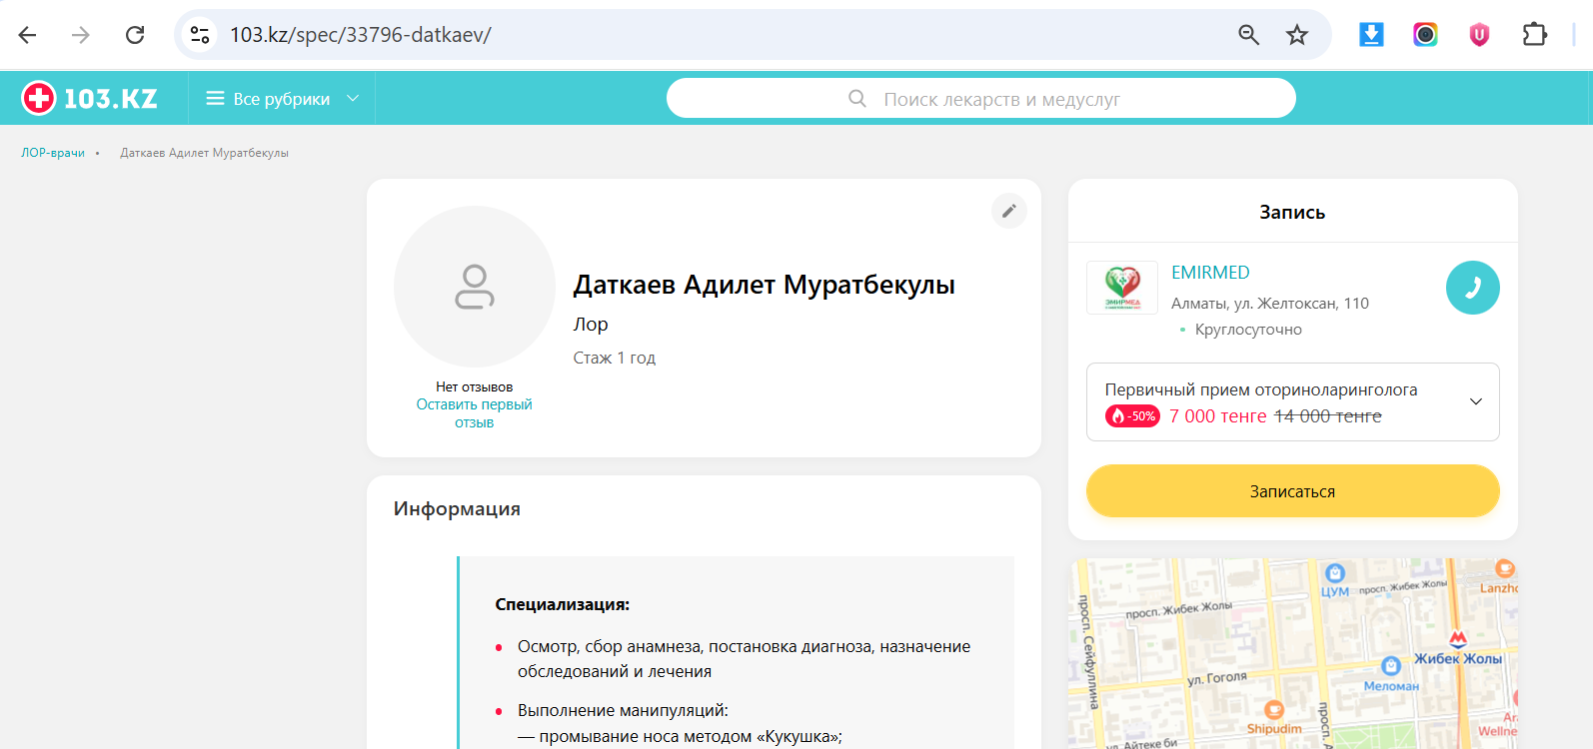Bookmark this page with the star

[x=1297, y=35]
